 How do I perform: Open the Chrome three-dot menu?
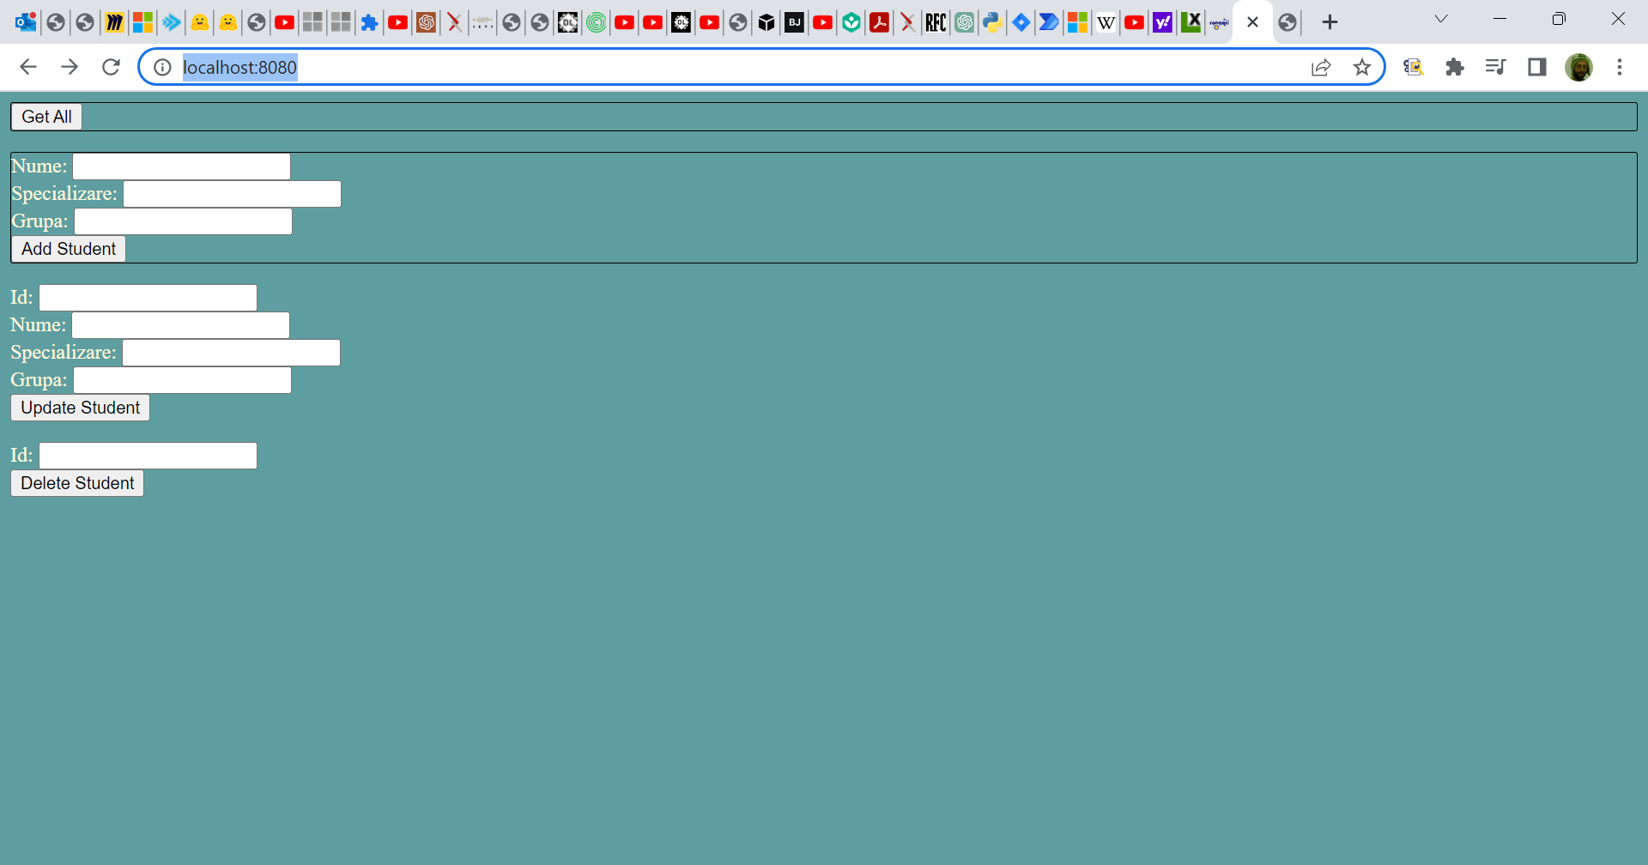coord(1620,67)
